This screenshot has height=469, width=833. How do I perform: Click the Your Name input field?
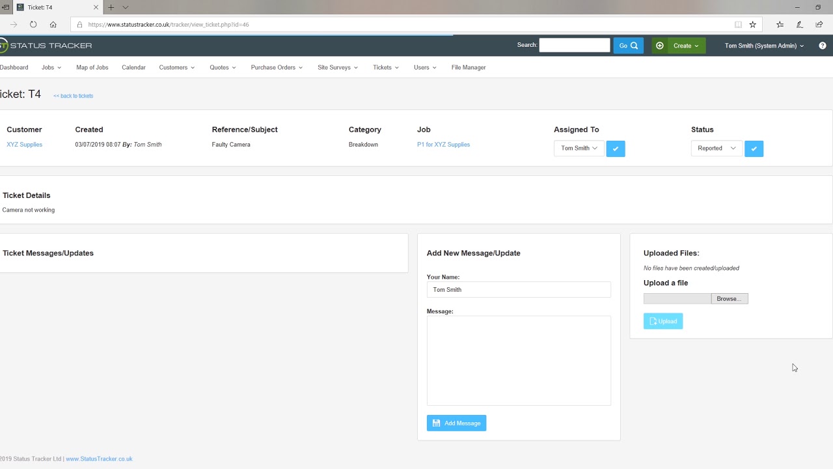coord(519,290)
